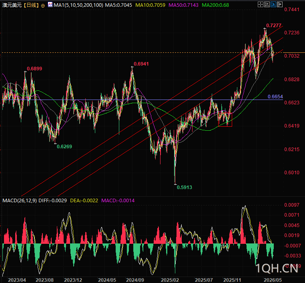Click the 0.6899 peak price label
The width and height of the screenshot is (305, 283).
coord(34,69)
